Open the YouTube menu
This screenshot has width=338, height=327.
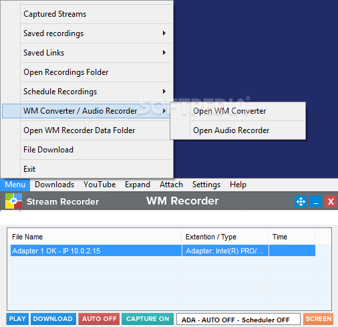[100, 185]
